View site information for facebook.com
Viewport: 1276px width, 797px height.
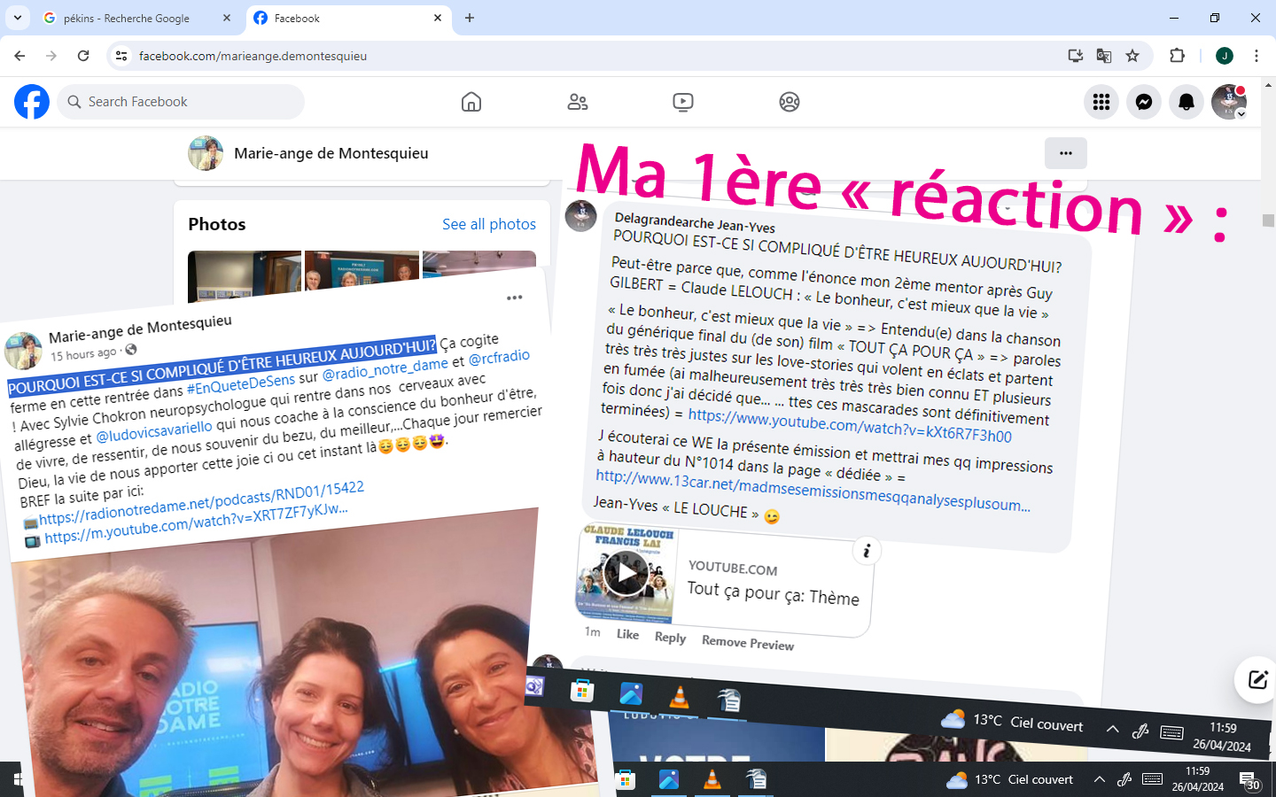click(121, 56)
